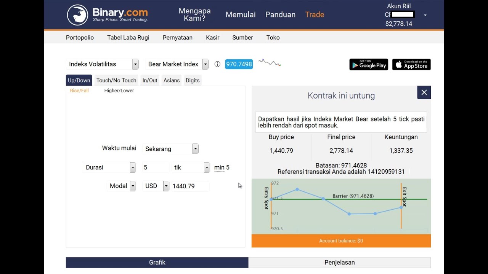This screenshot has width=488, height=274.
Task: Open the Indeks Volatilitas market dropdown
Action: point(102,64)
